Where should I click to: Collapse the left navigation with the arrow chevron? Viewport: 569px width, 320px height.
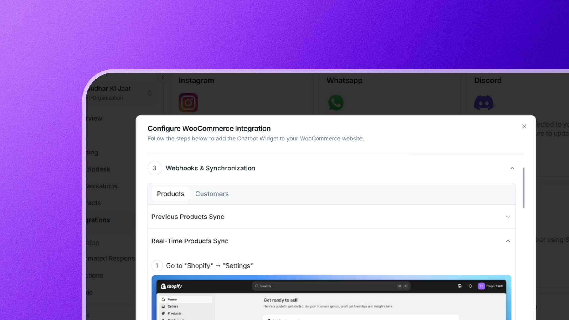pyautogui.click(x=163, y=77)
